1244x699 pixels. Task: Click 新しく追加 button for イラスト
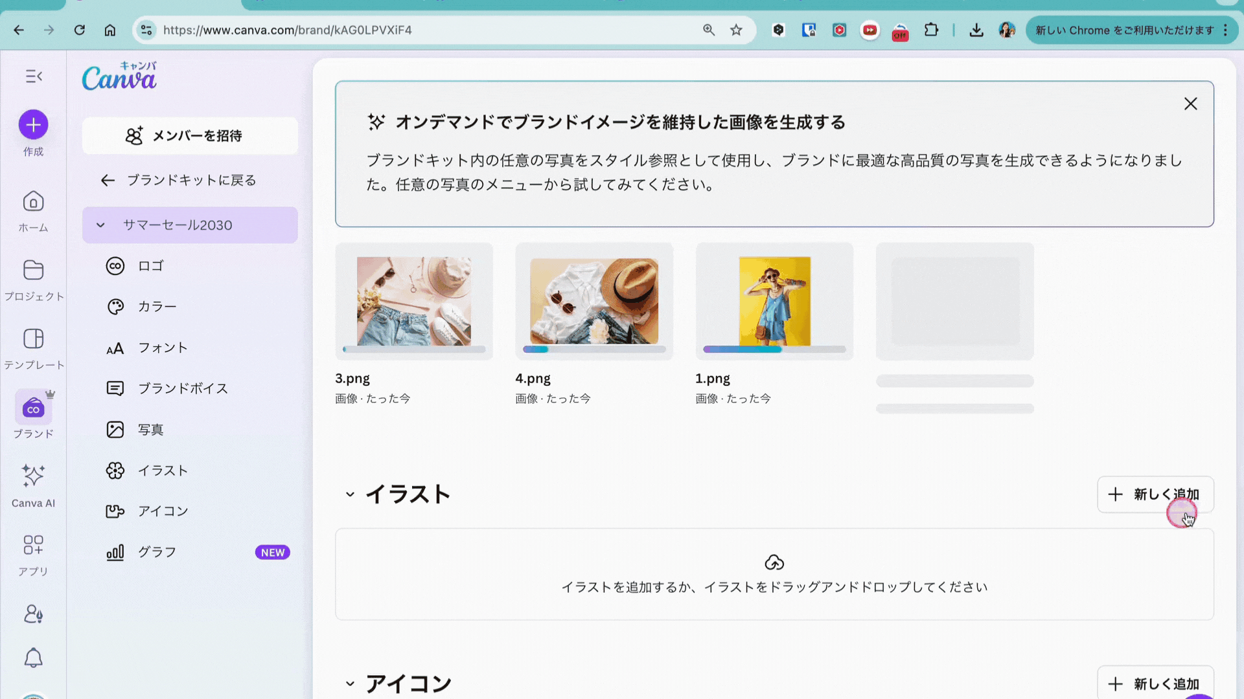[x=1155, y=494]
